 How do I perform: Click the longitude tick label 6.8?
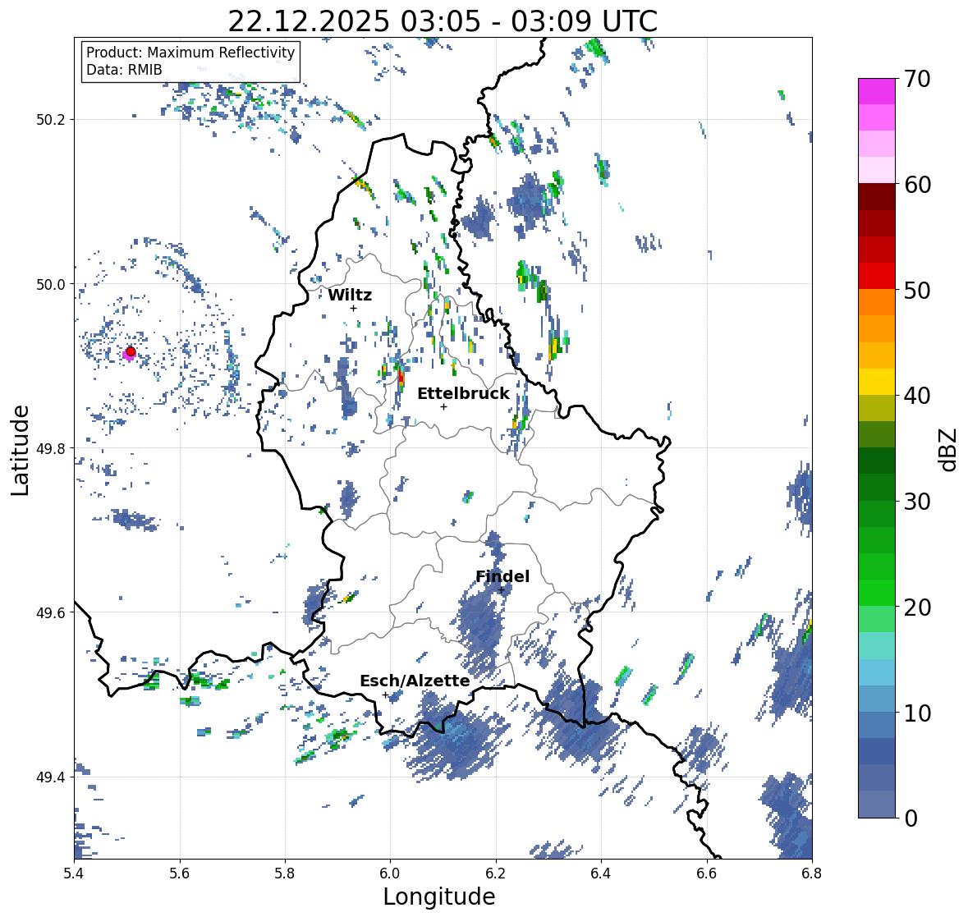[812, 873]
